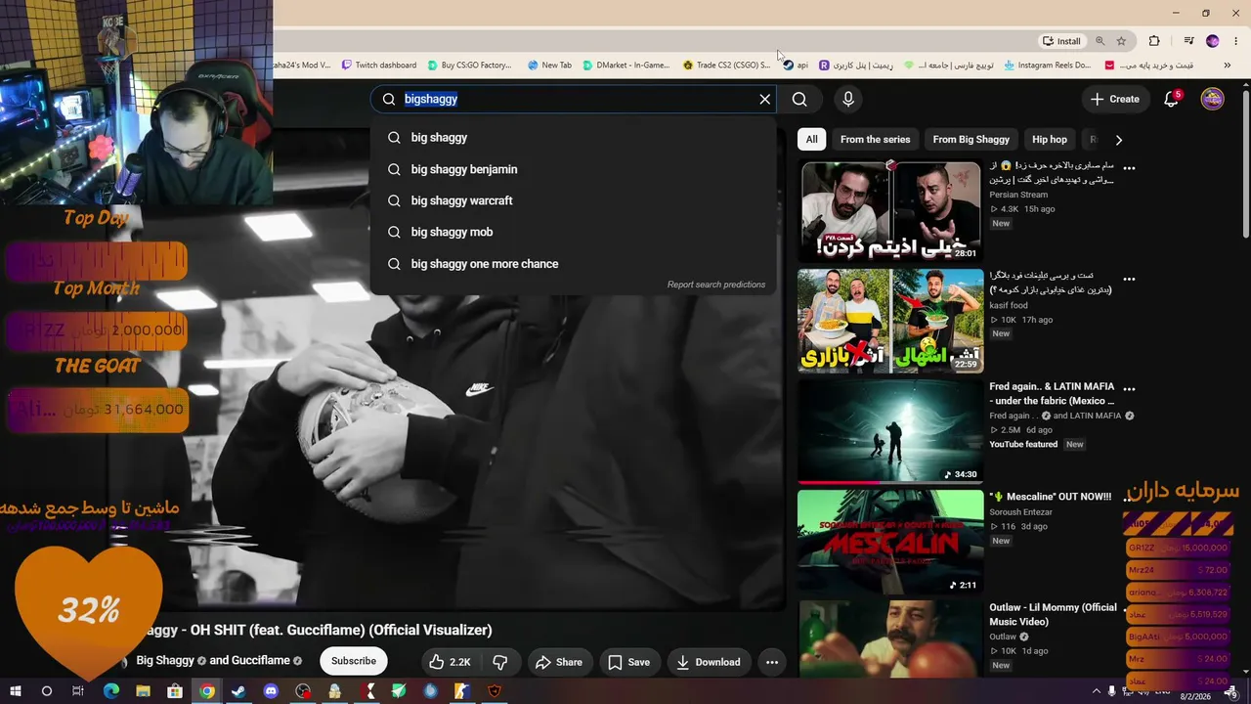Image resolution: width=1251 pixels, height=704 pixels.
Task: Open the Fred again.. video thumbnail
Action: click(890, 431)
